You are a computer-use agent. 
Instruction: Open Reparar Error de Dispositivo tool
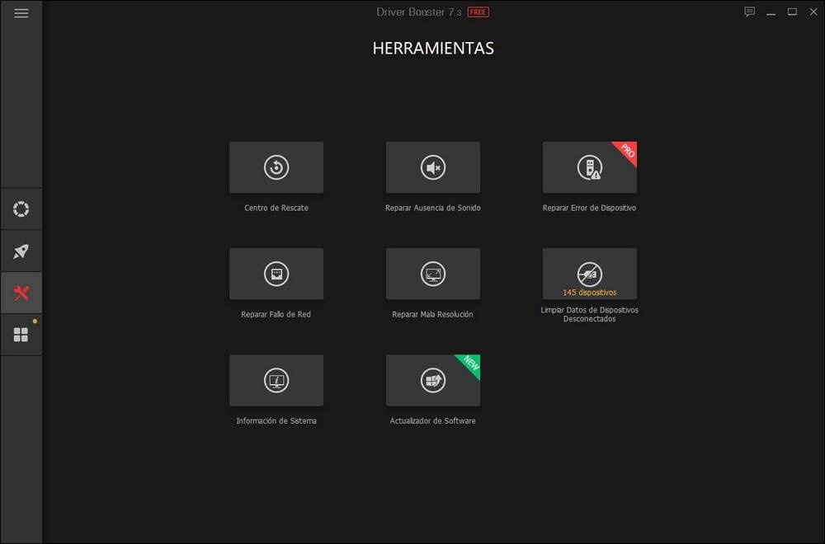click(590, 167)
